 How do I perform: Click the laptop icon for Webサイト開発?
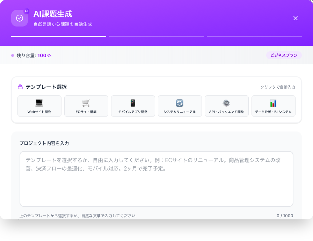coord(39,103)
